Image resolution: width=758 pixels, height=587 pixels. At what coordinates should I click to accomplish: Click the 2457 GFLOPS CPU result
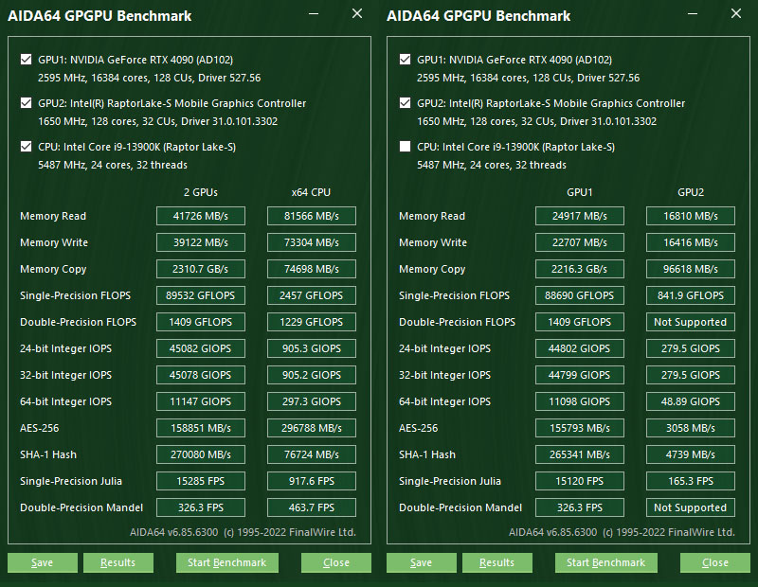(312, 295)
